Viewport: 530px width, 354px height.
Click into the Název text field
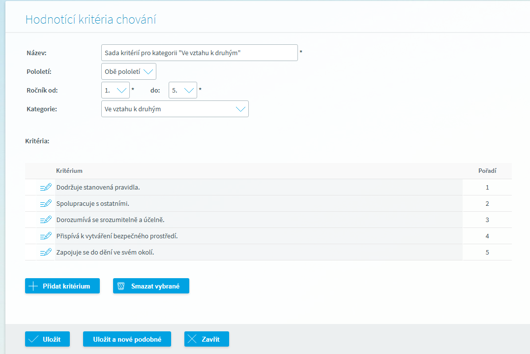point(199,53)
